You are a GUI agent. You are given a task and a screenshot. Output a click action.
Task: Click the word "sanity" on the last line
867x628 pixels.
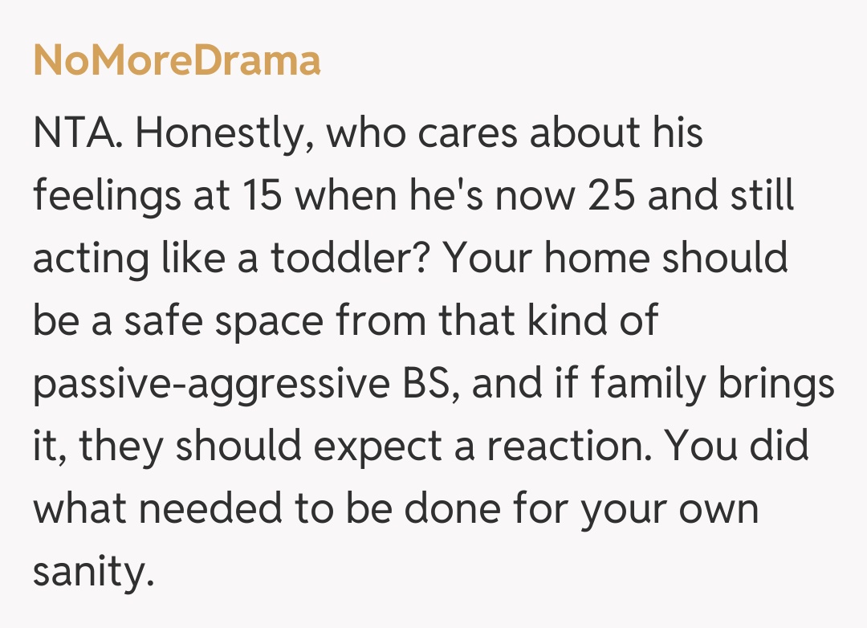coord(92,572)
